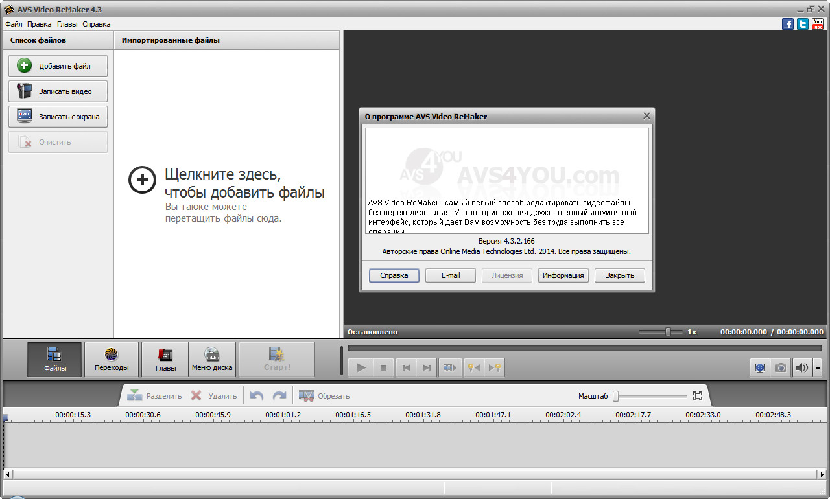The image size is (830, 499).
Task: Switch to the Главы chapters tab
Action: [165, 359]
